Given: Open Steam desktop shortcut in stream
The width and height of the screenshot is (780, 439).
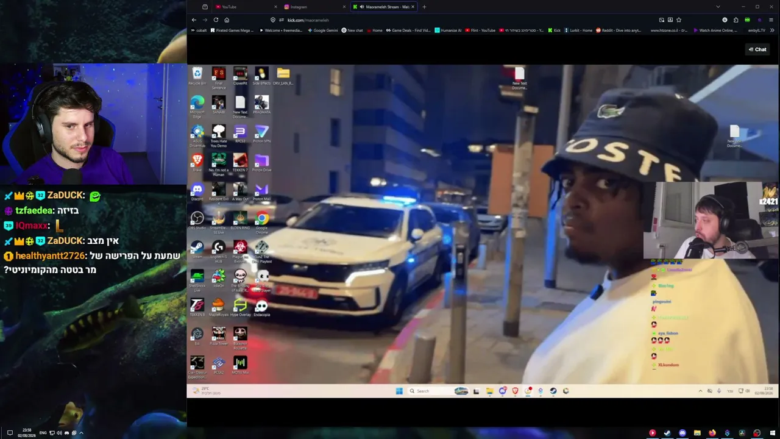Looking at the screenshot, I should coord(197,249).
